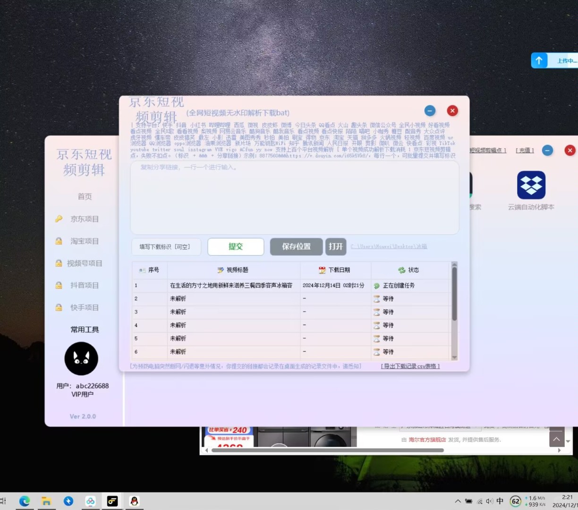Open 抖音项目 in the sidebar
Image resolution: width=578 pixels, height=510 pixels.
[85, 285]
